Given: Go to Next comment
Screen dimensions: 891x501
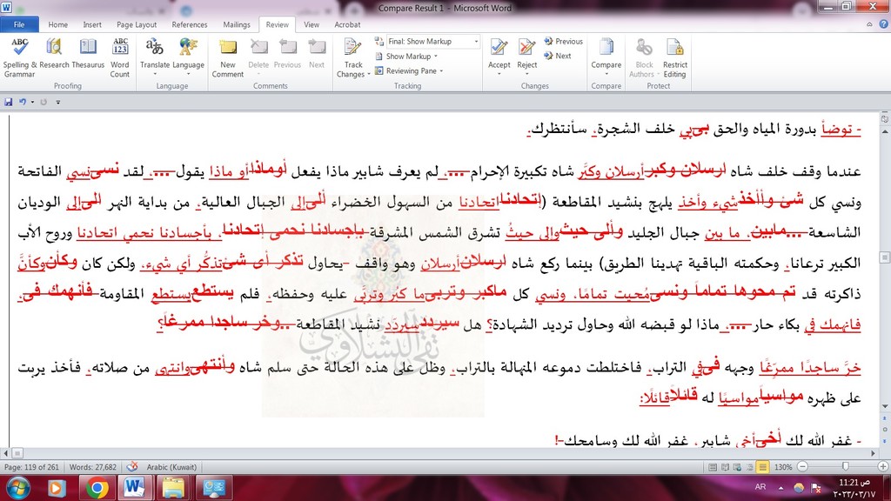Looking at the screenshot, I should click(x=317, y=55).
